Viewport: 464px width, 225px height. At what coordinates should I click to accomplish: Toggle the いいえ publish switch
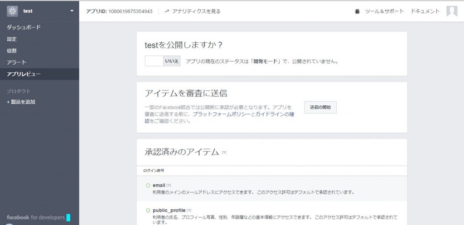163,61
